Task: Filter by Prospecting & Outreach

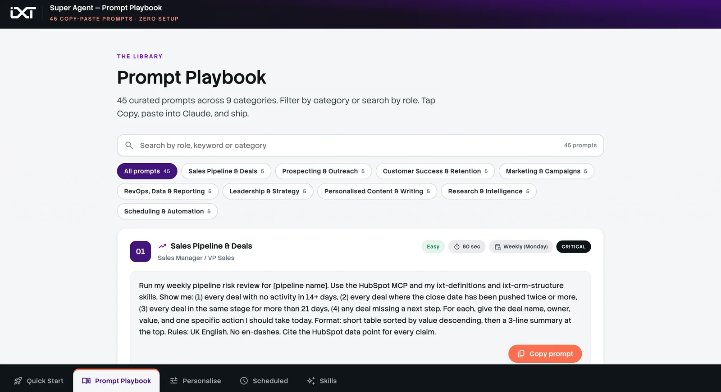Action: pos(323,171)
